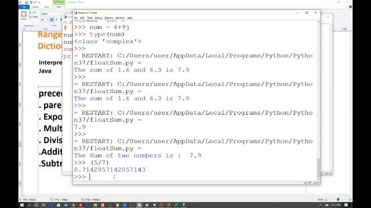
Task: Open the Help menu in Python Shell
Action: point(130,18)
